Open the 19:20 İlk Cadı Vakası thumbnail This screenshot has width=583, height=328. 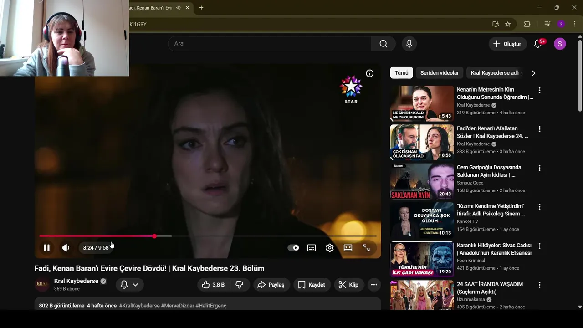point(422,259)
